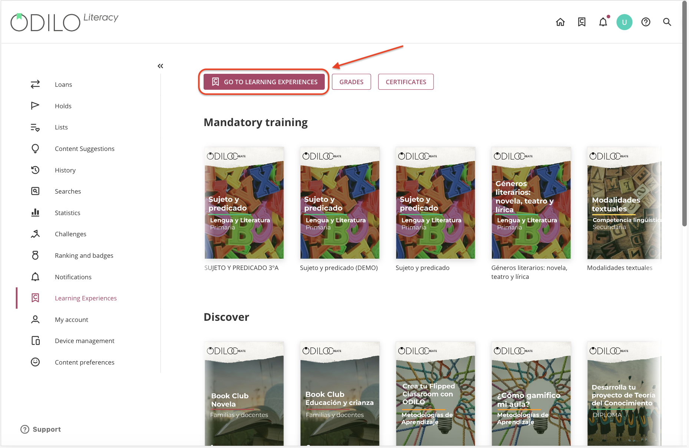Open the Learning Experiences bookmark icon in header
689x448 pixels.
tap(582, 22)
